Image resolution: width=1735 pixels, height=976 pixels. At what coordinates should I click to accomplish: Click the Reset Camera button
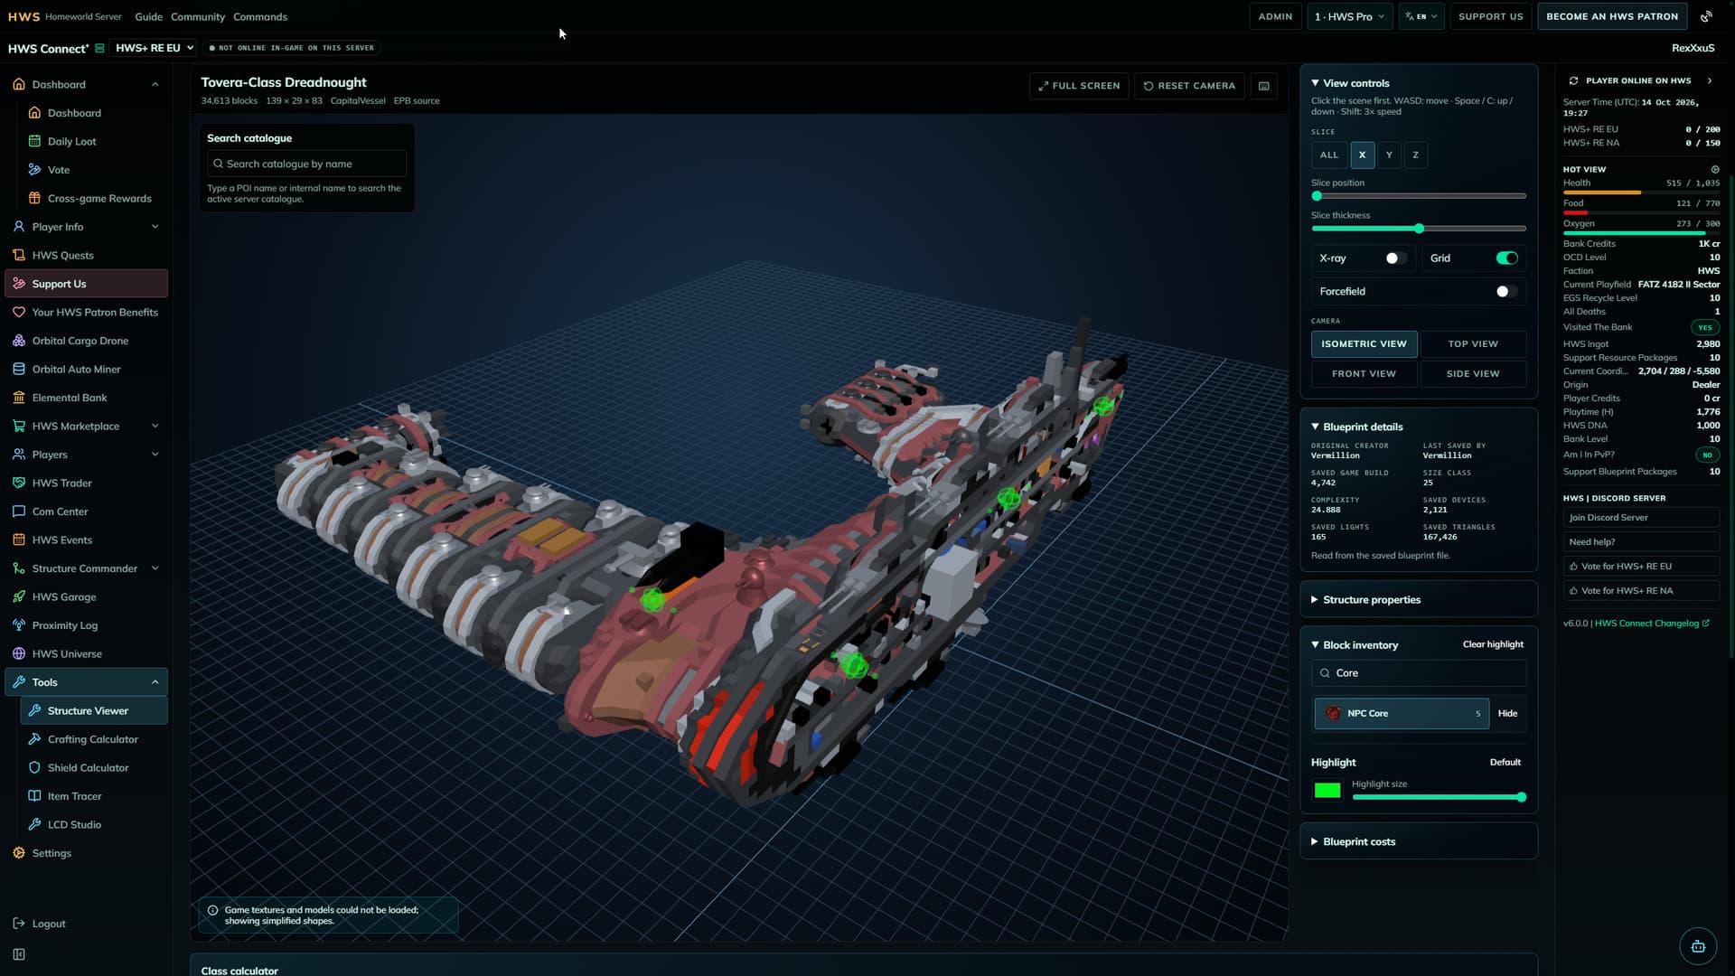coord(1189,86)
